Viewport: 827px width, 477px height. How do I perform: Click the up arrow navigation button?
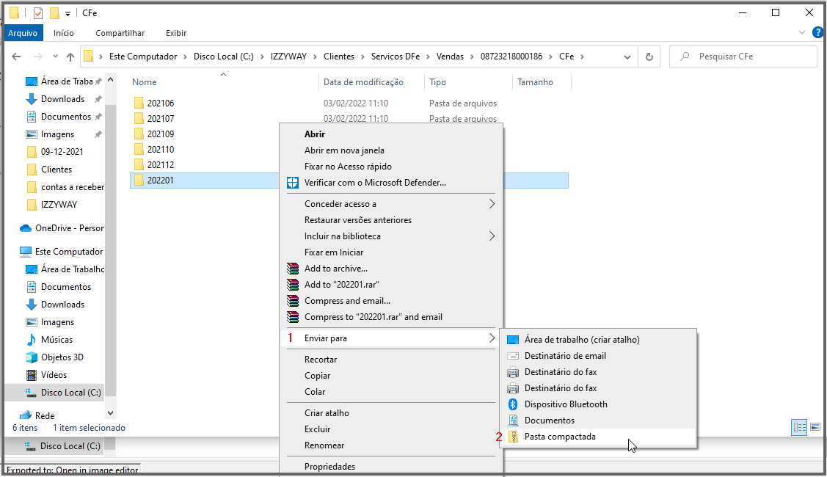70,57
